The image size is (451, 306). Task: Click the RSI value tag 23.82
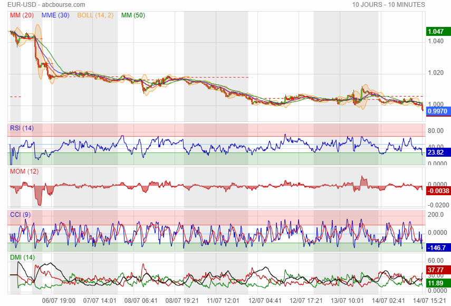click(438, 152)
